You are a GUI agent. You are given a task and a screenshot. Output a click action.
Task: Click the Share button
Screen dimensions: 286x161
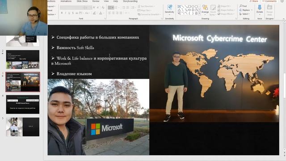point(253,1)
